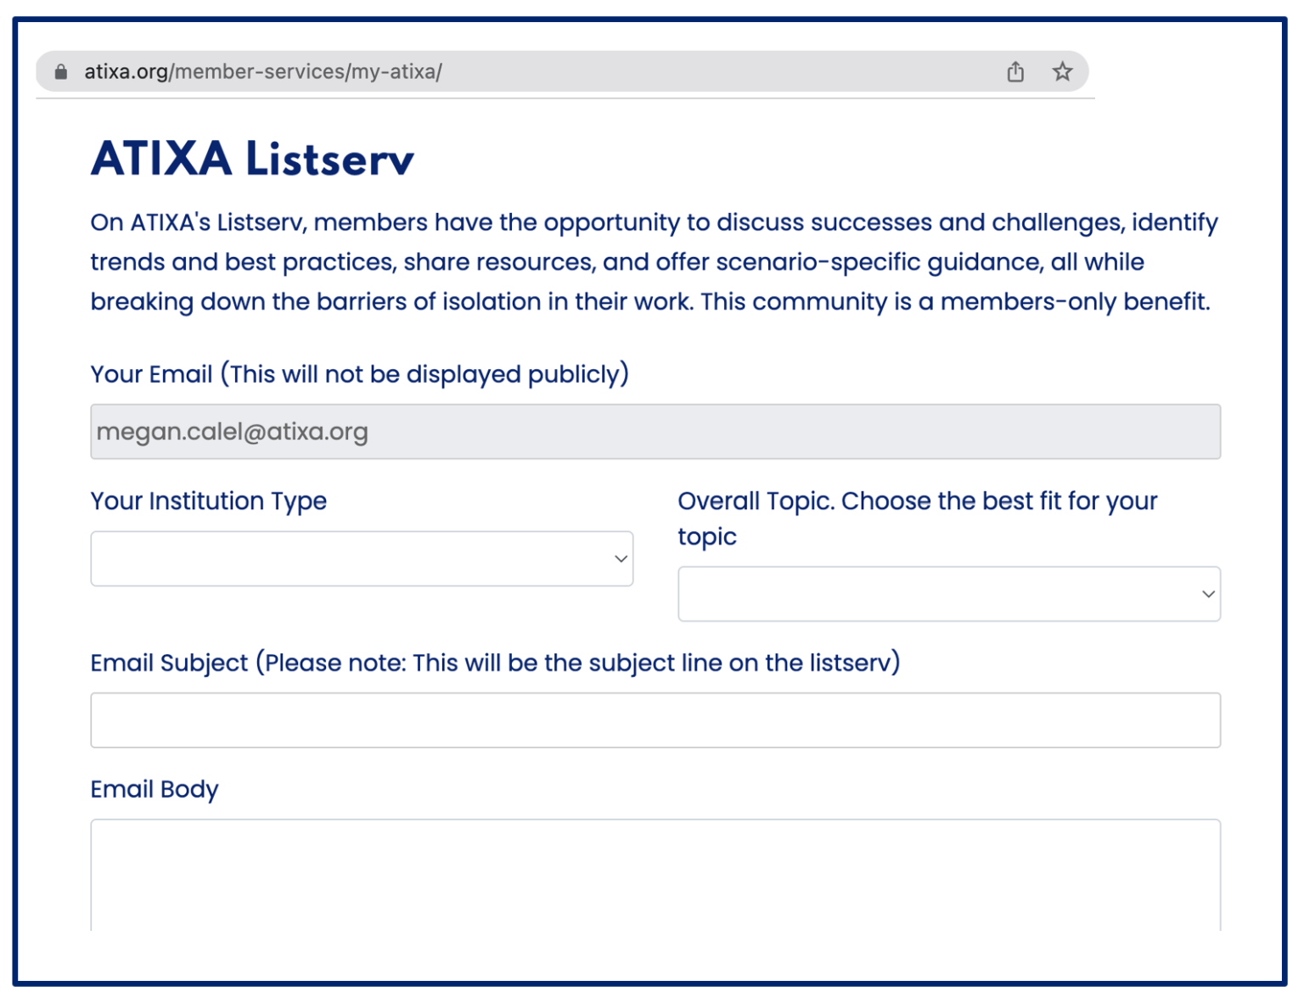This screenshot has height=1003, width=1304.
Task: Click the ATIXA Listserv page heading
Action: 250,158
